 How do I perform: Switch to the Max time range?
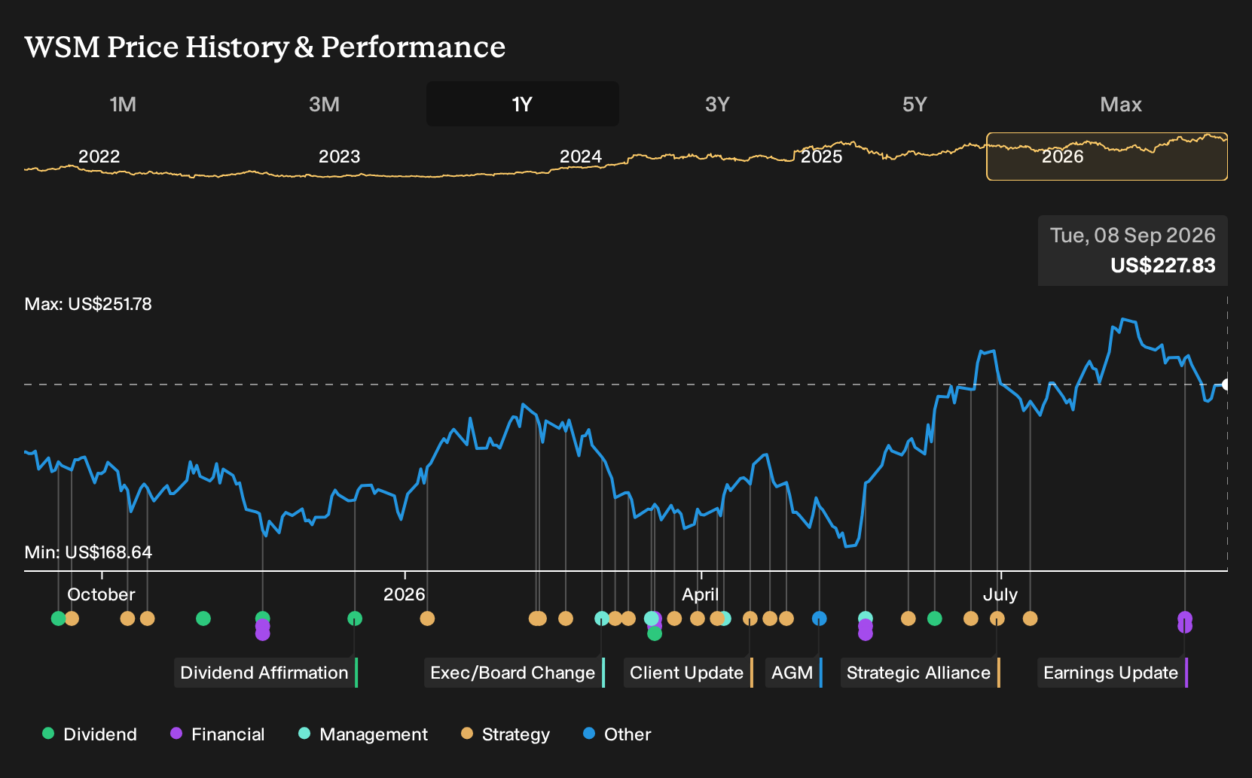[1121, 104]
